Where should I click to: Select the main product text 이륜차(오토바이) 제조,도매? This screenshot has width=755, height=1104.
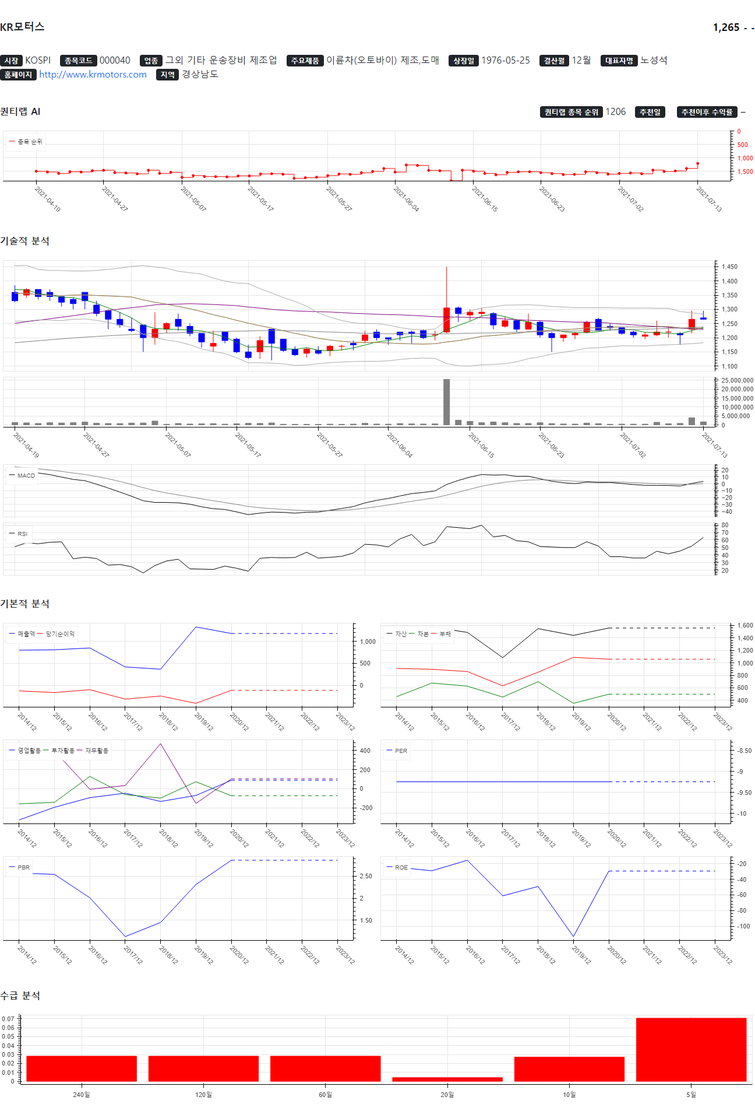383,61
